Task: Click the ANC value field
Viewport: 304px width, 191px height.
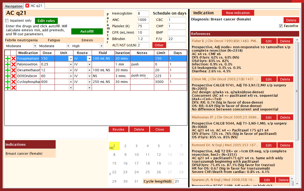Action: [x=143, y=20]
